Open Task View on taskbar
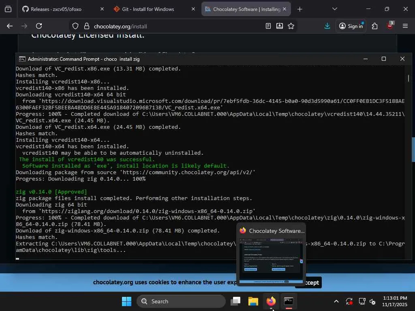This screenshot has height=311, width=415. click(235, 301)
